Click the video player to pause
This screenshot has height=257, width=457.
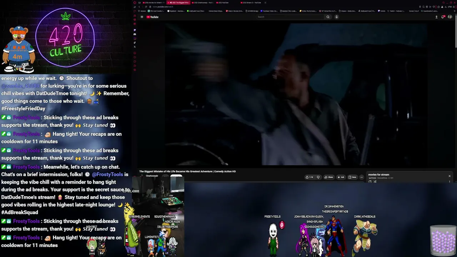click(295, 94)
